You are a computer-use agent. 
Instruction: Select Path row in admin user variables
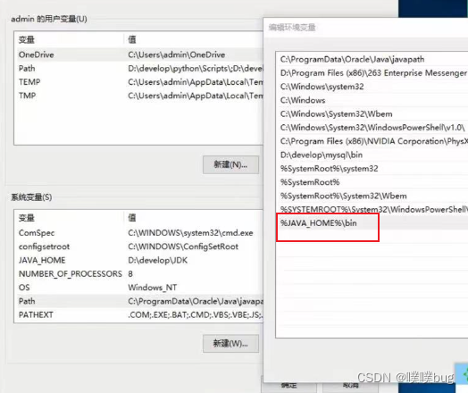139,69
